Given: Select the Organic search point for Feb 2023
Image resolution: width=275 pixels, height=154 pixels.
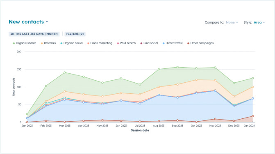Looking at the screenshot, I should click(46, 86).
